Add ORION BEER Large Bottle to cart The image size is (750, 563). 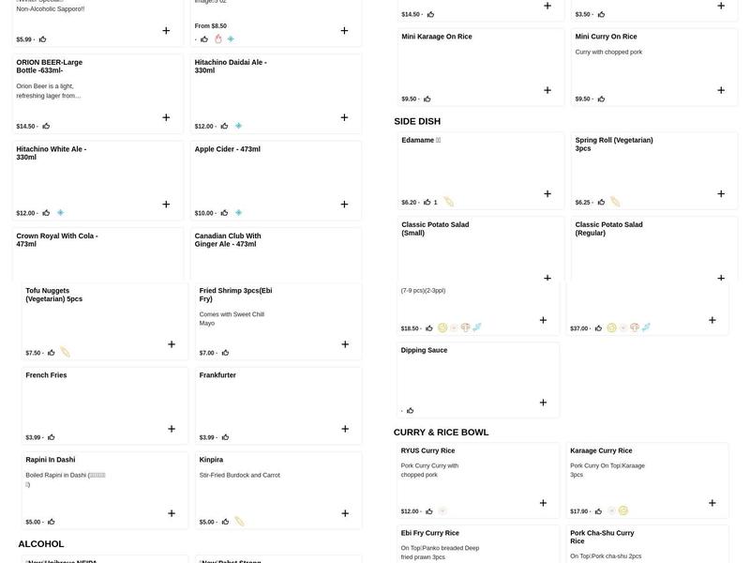166,118
